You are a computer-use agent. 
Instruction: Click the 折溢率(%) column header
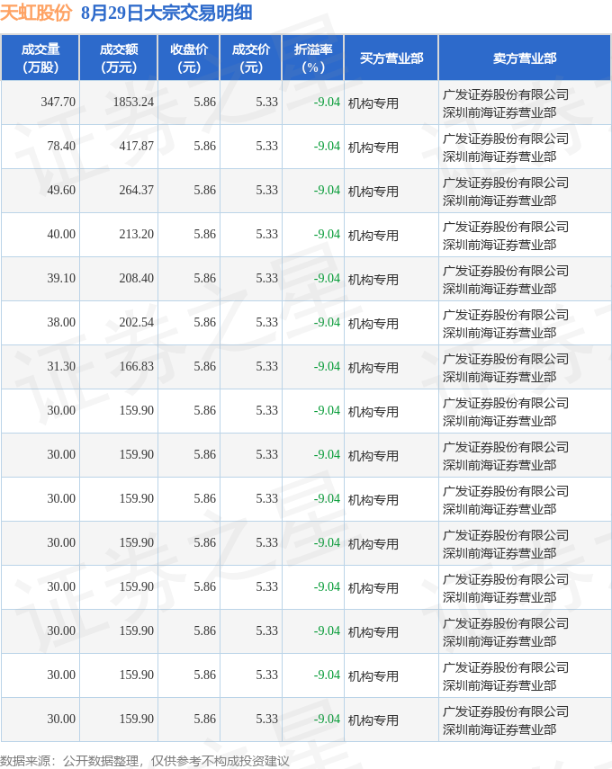pyautogui.click(x=313, y=58)
